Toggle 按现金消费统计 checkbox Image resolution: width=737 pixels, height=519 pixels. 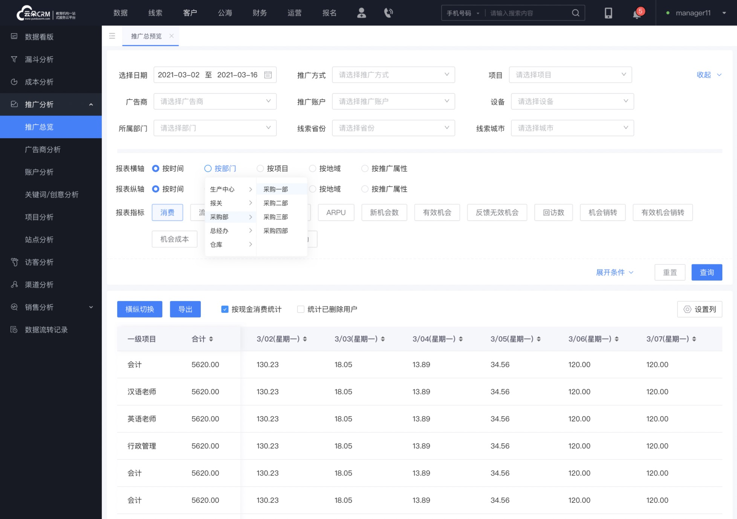tap(225, 310)
